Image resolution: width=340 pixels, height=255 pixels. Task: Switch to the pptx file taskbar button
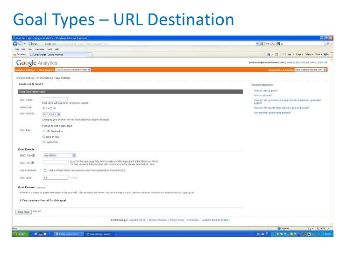(68, 234)
